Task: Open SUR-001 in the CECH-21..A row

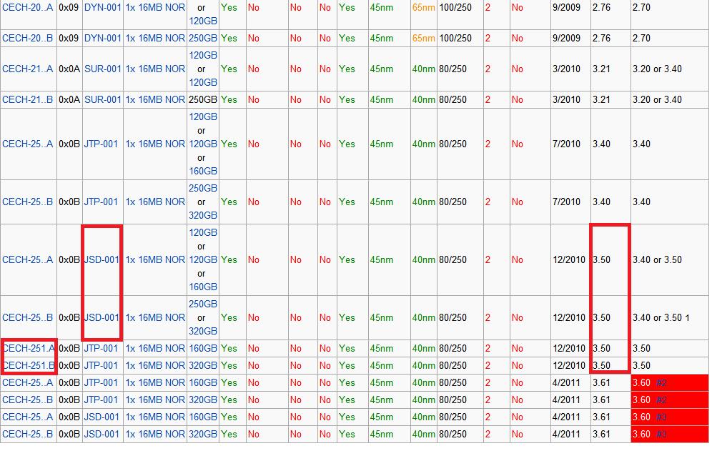Action: (x=103, y=69)
